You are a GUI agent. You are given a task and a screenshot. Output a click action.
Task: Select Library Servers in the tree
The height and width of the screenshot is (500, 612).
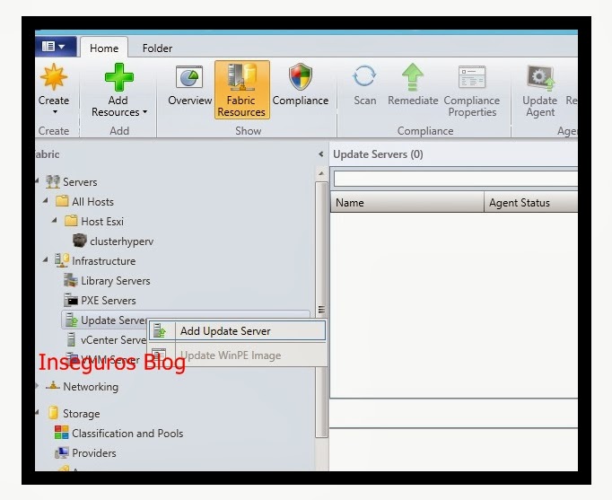coord(115,281)
